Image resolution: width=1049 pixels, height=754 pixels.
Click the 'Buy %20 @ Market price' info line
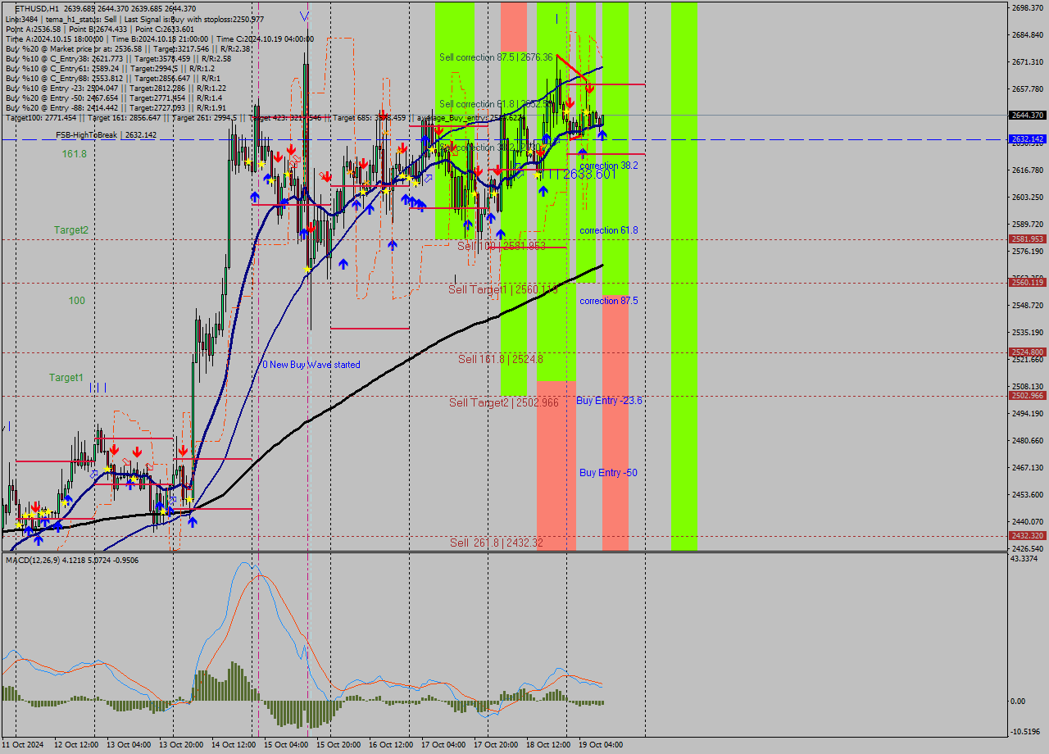click(128, 48)
